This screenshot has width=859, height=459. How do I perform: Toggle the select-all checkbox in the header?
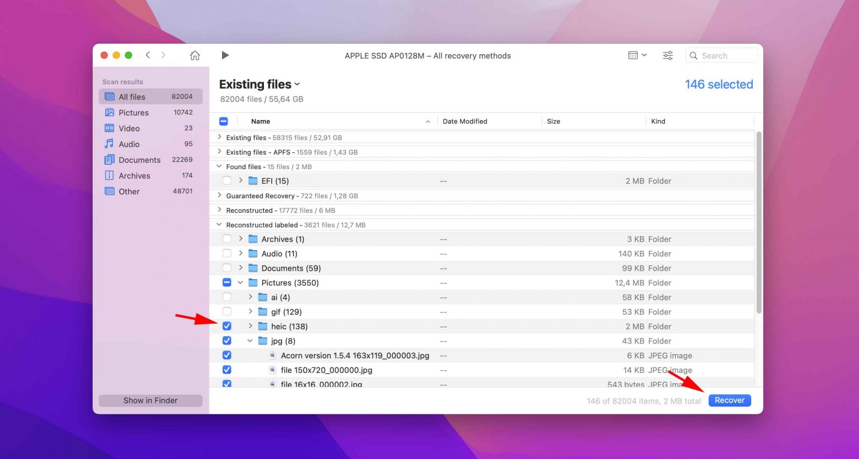[223, 121]
